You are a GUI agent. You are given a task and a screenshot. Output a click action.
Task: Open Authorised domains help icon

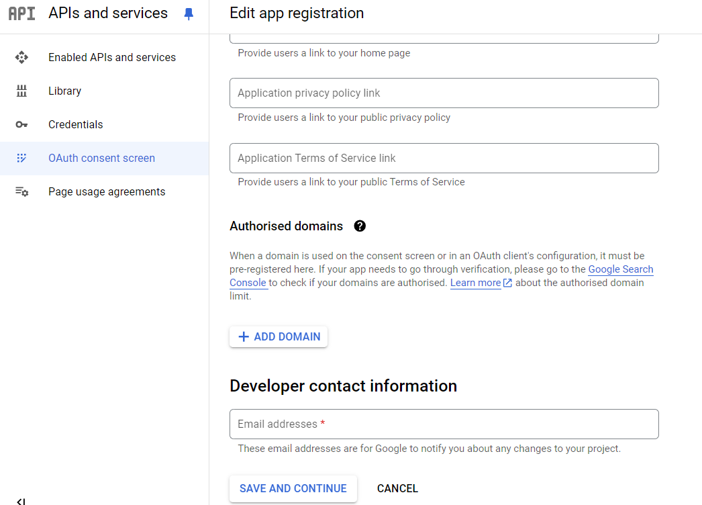click(x=360, y=226)
